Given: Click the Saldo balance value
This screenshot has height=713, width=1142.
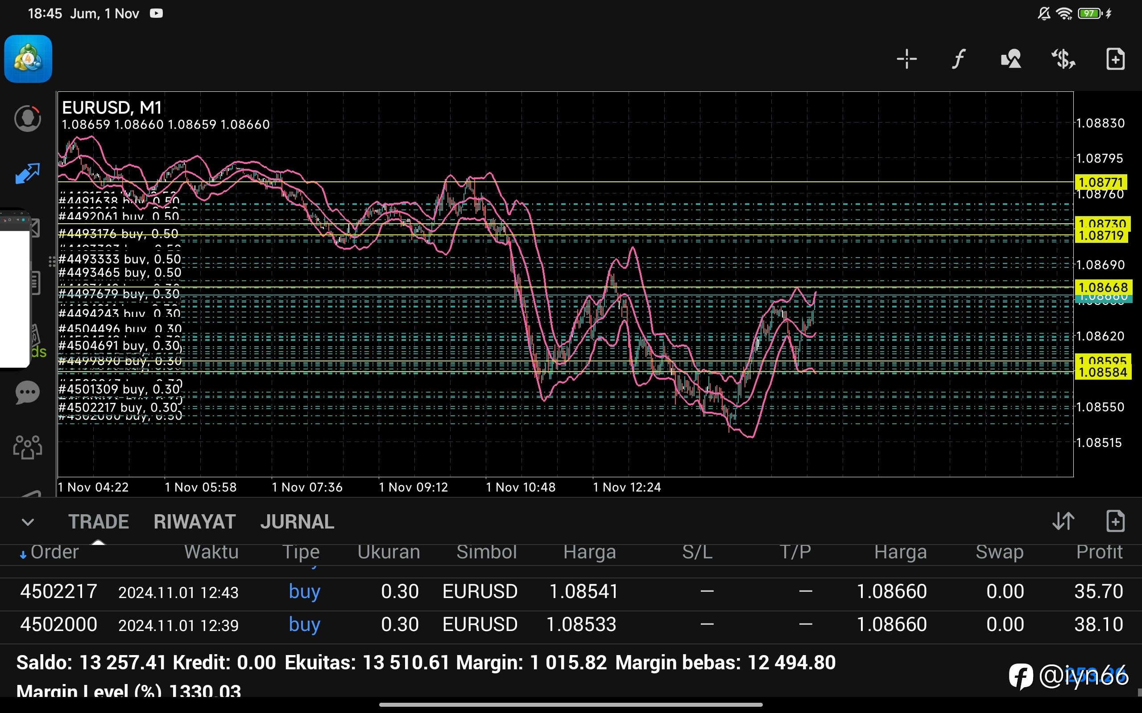Looking at the screenshot, I should pos(123,663).
